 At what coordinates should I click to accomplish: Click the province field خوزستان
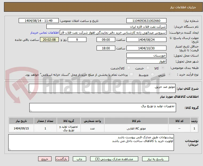(x=146, y=56)
